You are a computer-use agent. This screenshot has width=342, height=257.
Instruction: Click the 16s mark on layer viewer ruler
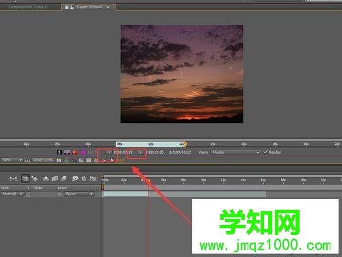click(244, 144)
